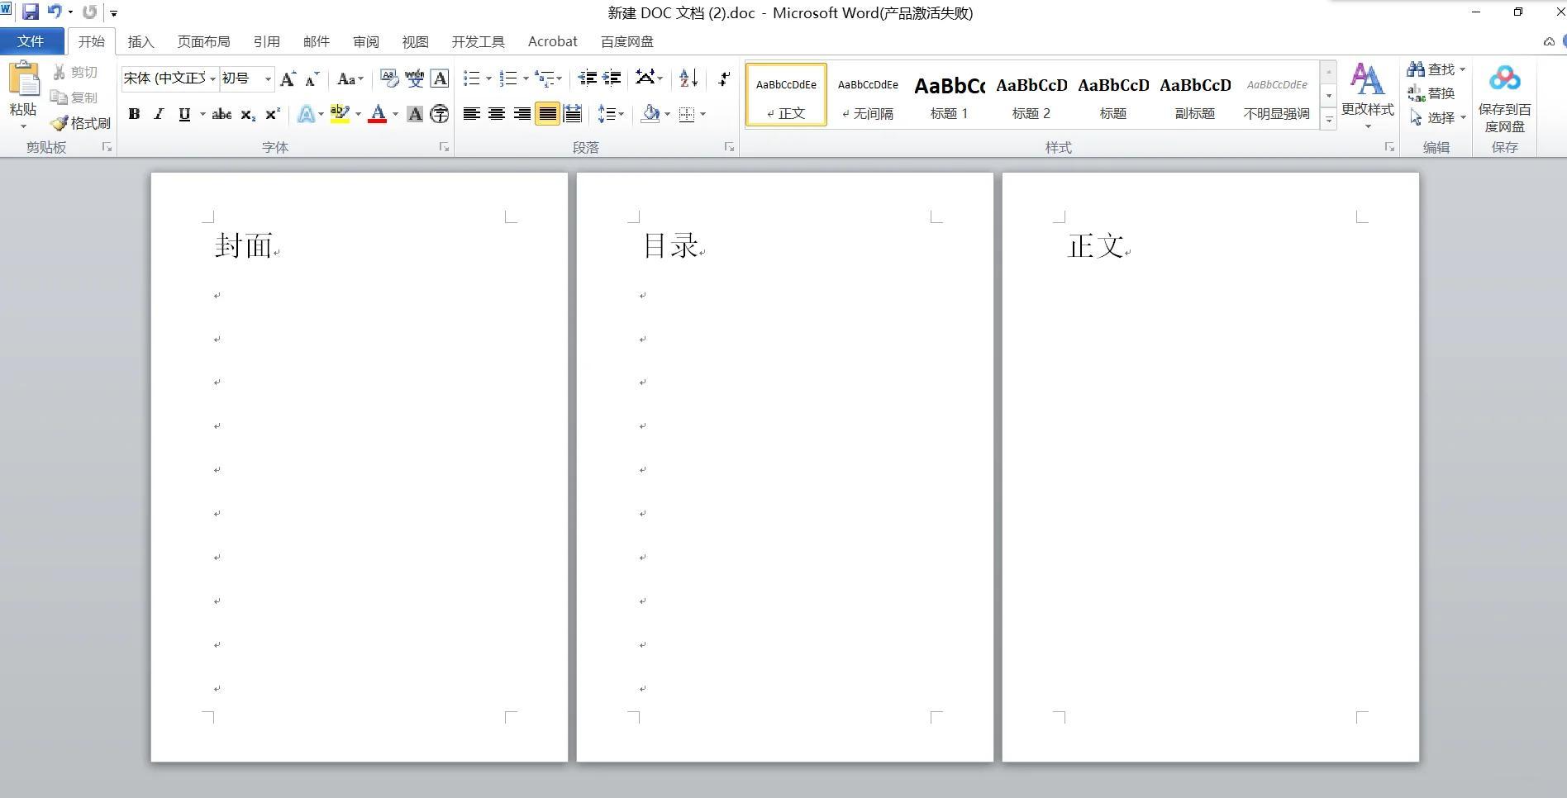Toggle strikethrough formatting
This screenshot has height=798, width=1567.
click(x=220, y=114)
